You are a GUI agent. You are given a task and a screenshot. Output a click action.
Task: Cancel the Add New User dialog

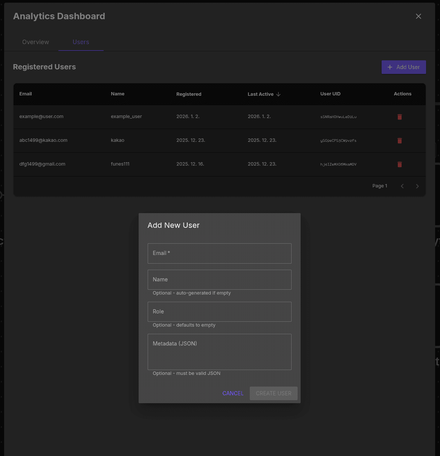(233, 393)
